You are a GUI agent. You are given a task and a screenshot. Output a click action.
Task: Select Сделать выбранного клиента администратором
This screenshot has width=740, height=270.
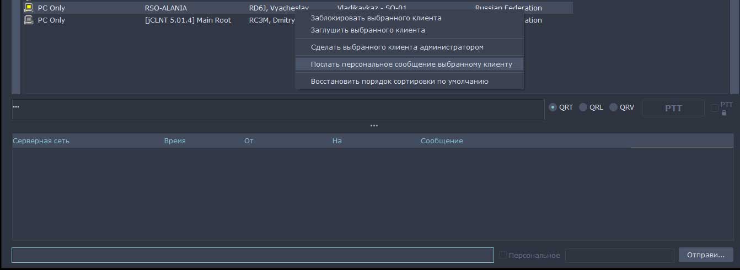(x=409, y=47)
